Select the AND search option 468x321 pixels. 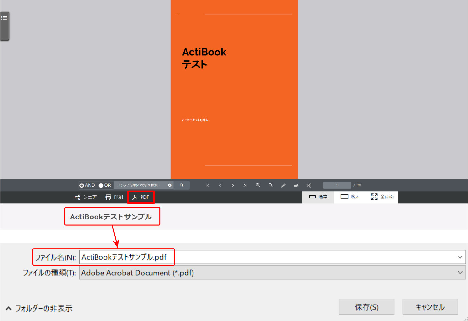pyautogui.click(x=82, y=185)
